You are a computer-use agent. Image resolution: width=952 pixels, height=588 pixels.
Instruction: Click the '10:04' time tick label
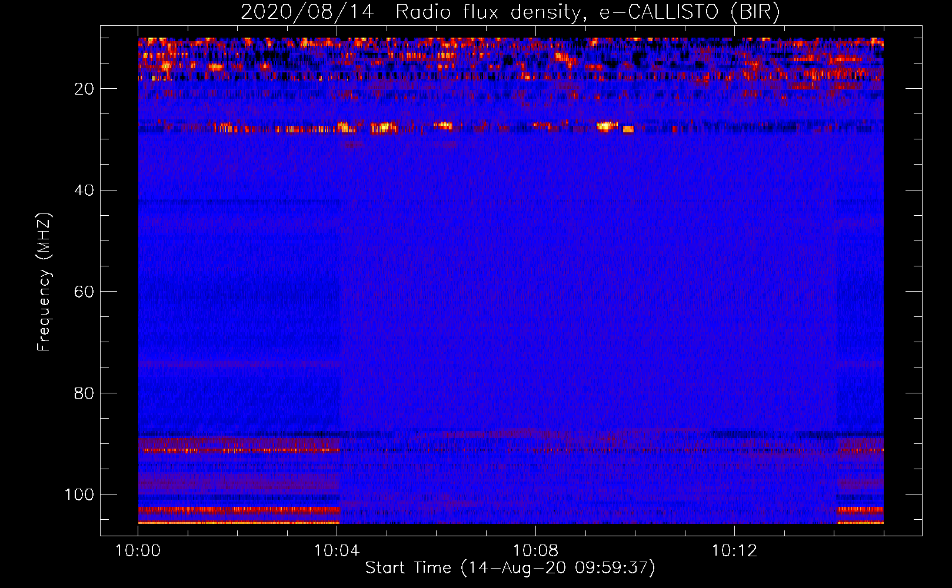point(337,551)
